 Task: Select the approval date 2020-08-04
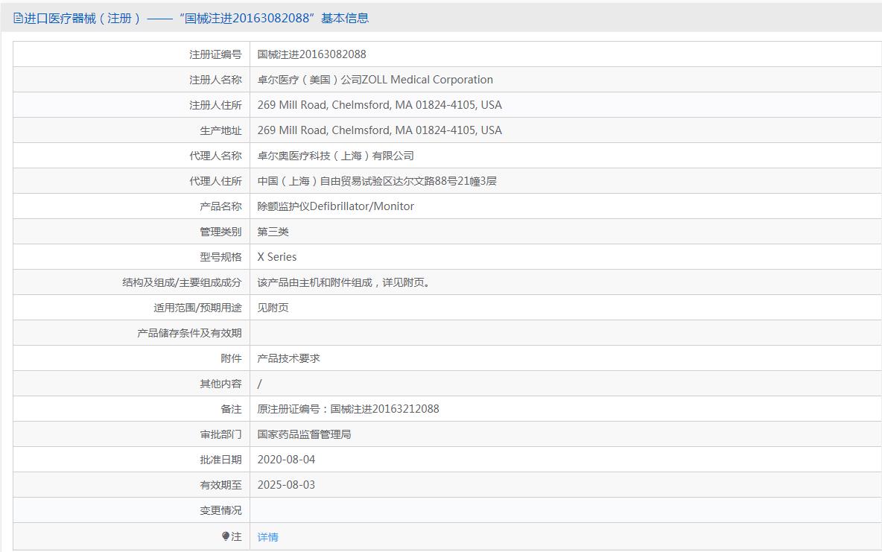tap(286, 460)
